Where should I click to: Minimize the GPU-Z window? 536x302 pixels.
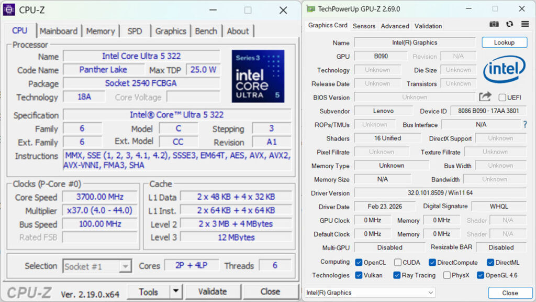(468, 9)
